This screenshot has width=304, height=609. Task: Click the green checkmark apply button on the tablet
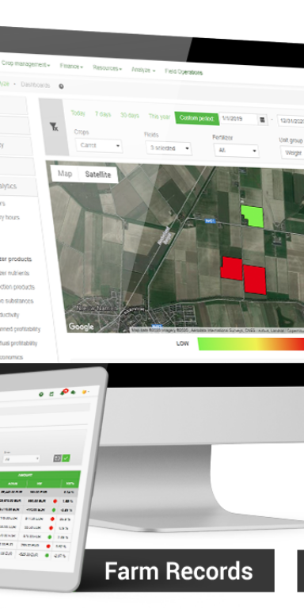(x=66, y=458)
